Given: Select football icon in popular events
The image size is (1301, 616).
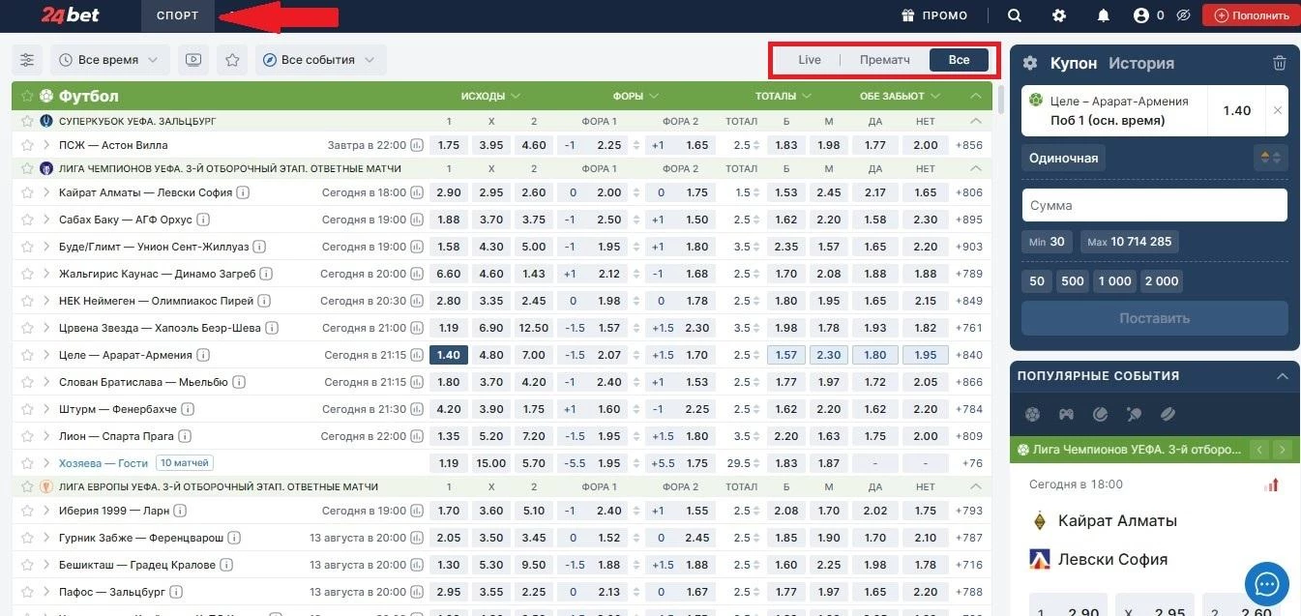Looking at the screenshot, I should (x=1032, y=415).
